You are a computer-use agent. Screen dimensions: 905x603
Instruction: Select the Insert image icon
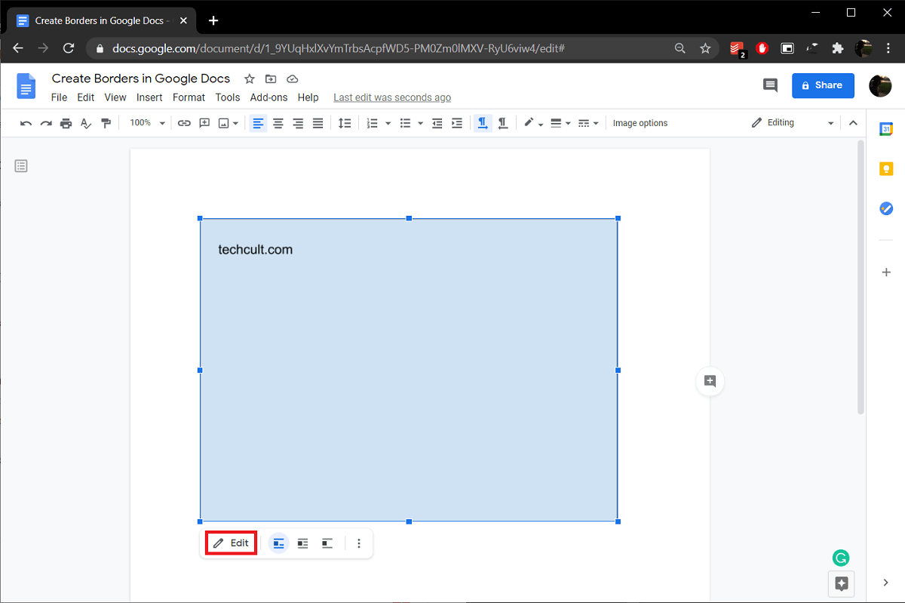224,122
